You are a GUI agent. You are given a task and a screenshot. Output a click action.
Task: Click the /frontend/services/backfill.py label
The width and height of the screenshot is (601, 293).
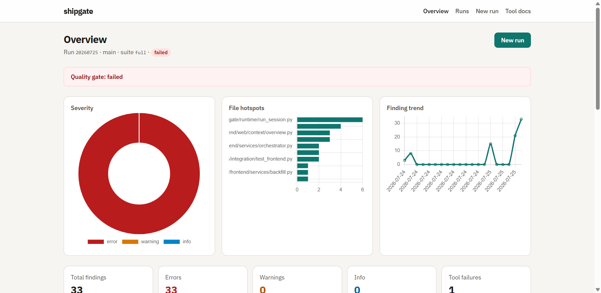[260, 172]
